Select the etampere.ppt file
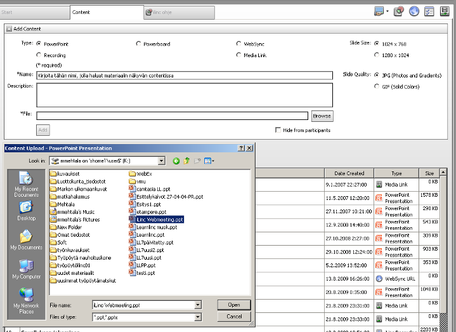The image size is (456, 332). (x=147, y=212)
